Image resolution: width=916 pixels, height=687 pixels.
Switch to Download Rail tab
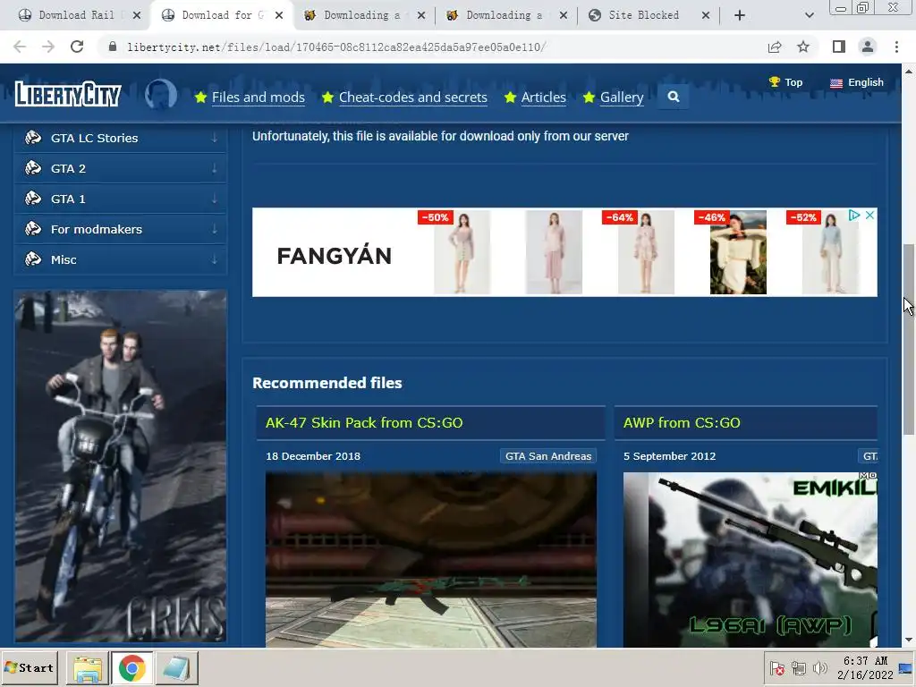click(x=77, y=15)
